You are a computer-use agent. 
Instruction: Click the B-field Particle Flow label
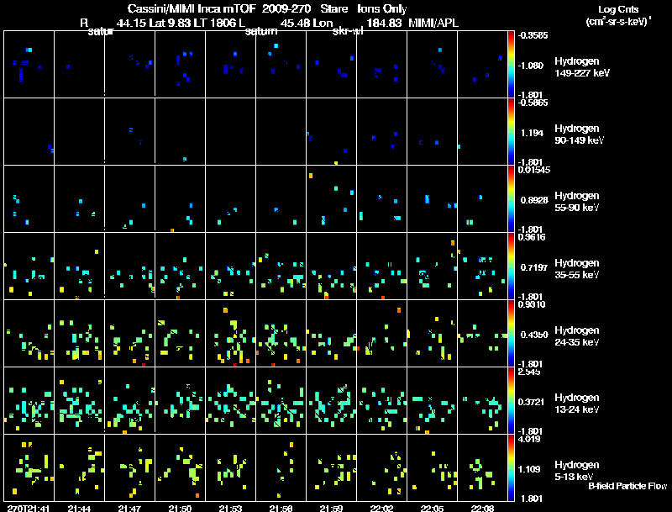point(627,486)
